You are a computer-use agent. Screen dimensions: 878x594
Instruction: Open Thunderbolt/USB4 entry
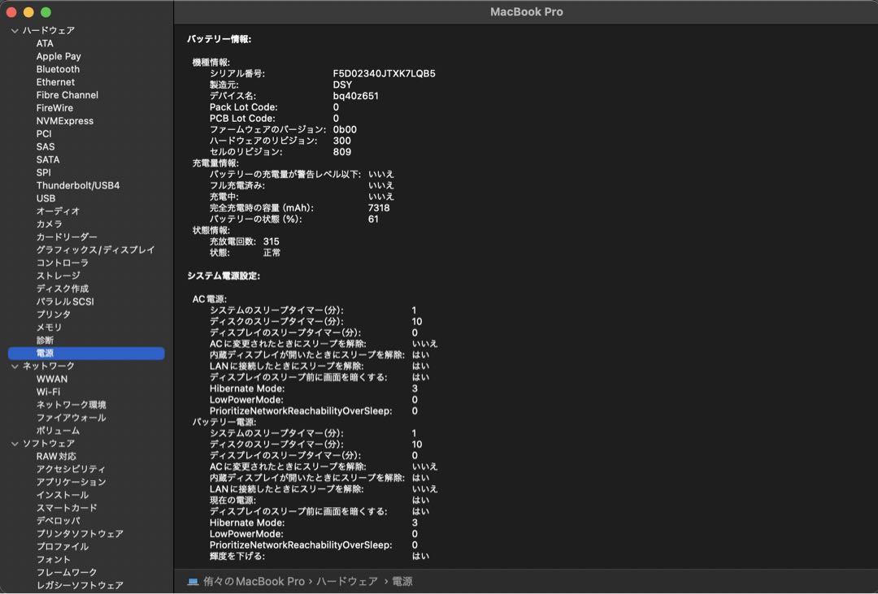point(78,184)
